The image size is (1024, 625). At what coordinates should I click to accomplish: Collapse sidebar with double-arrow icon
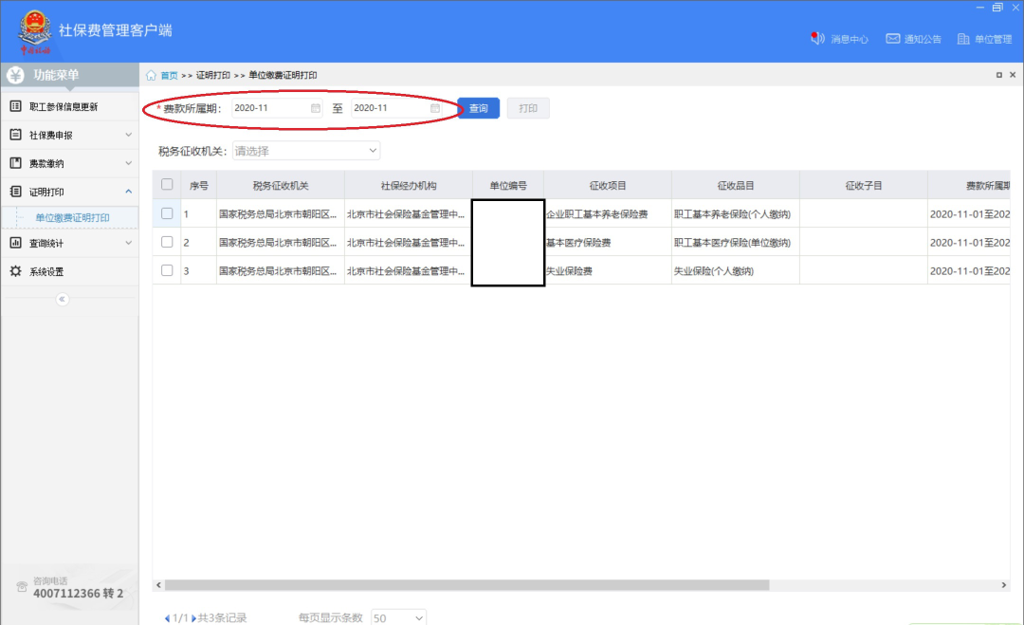coord(63,299)
